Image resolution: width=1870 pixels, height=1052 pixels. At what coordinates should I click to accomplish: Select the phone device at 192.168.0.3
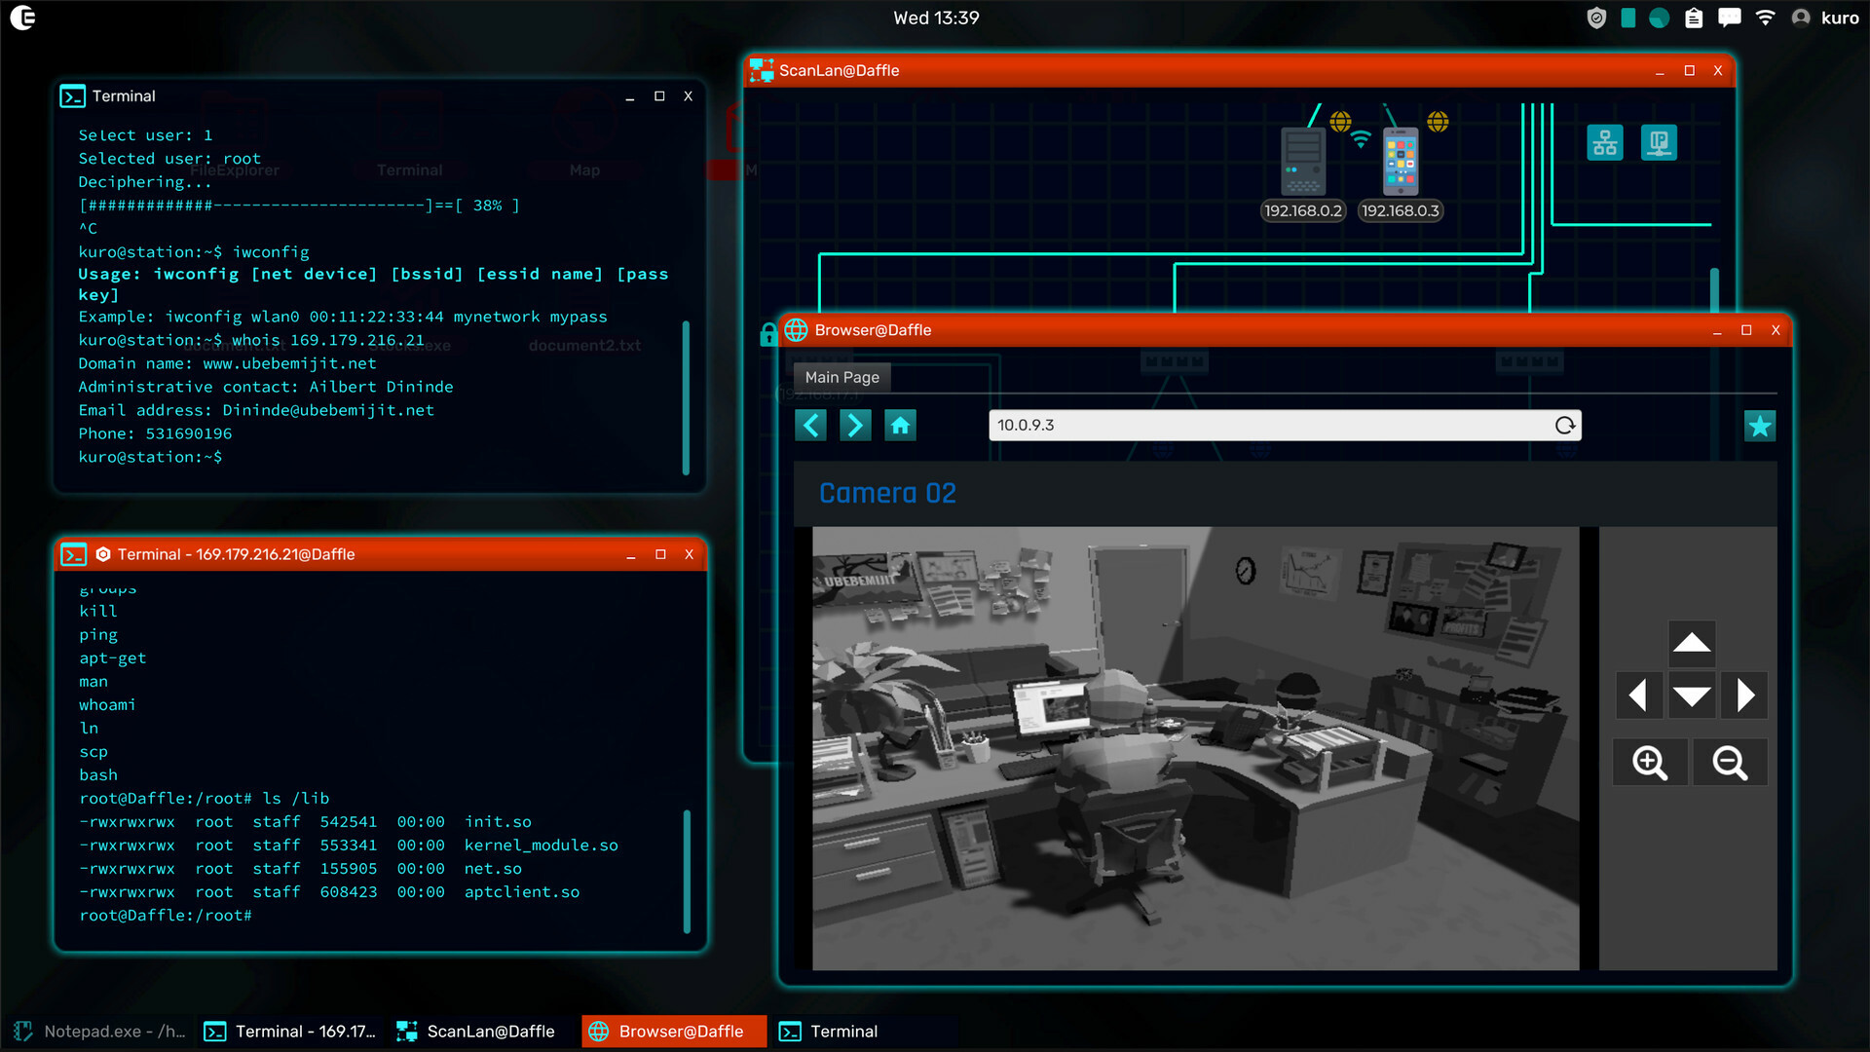click(x=1400, y=161)
